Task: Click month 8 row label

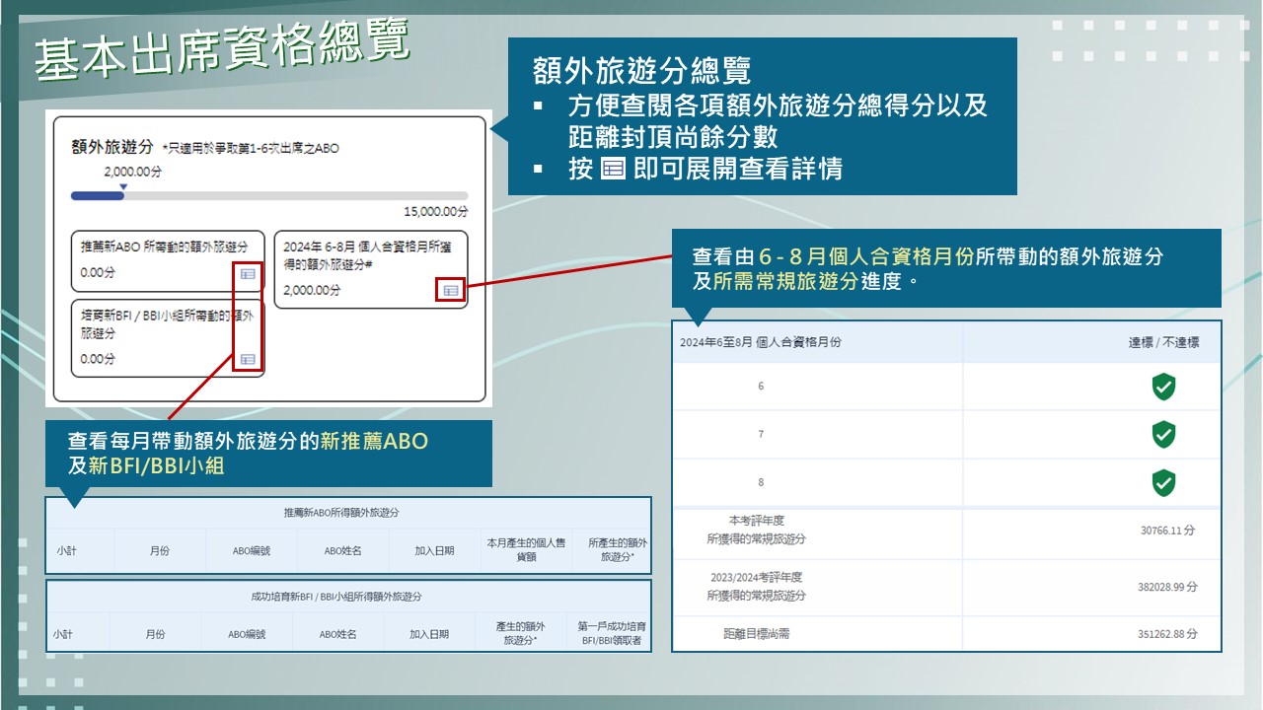Action: (x=761, y=483)
